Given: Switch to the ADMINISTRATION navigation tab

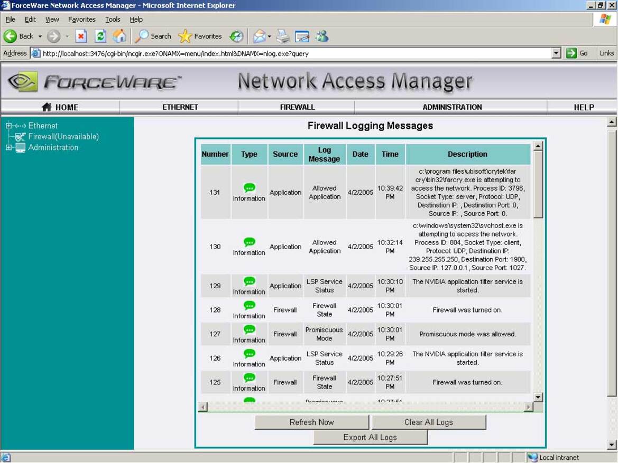Looking at the screenshot, I should (451, 107).
